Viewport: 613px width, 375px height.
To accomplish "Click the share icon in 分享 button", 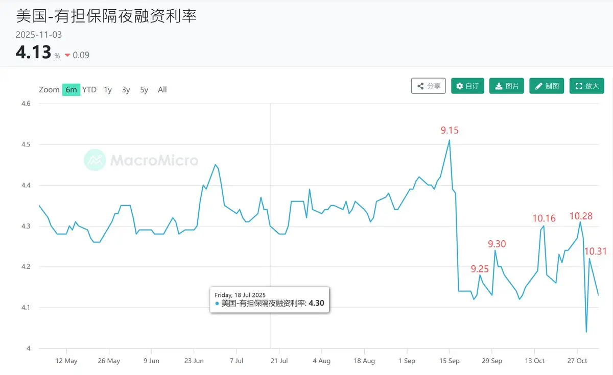I will click(420, 86).
